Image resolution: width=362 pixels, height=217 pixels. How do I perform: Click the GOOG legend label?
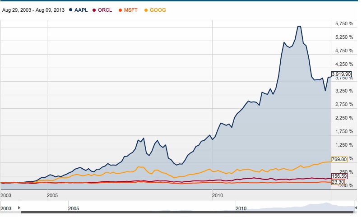click(158, 10)
